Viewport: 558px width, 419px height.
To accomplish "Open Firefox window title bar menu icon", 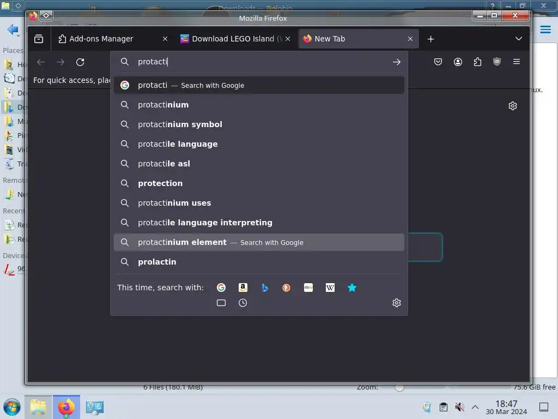I will coord(33,16).
